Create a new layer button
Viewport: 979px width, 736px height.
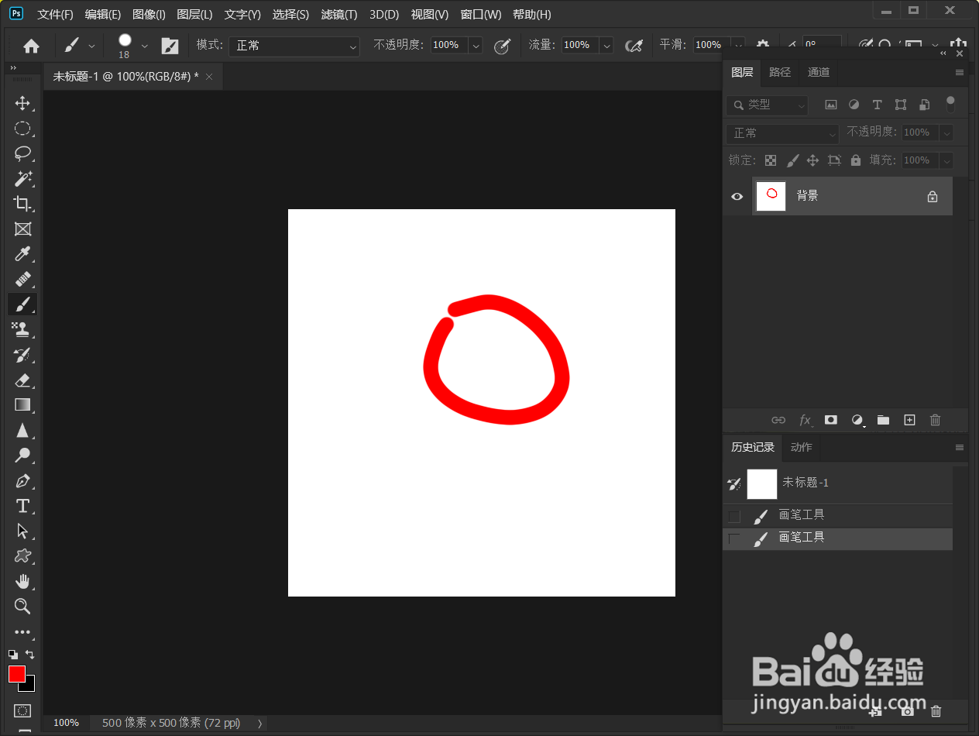coord(910,420)
